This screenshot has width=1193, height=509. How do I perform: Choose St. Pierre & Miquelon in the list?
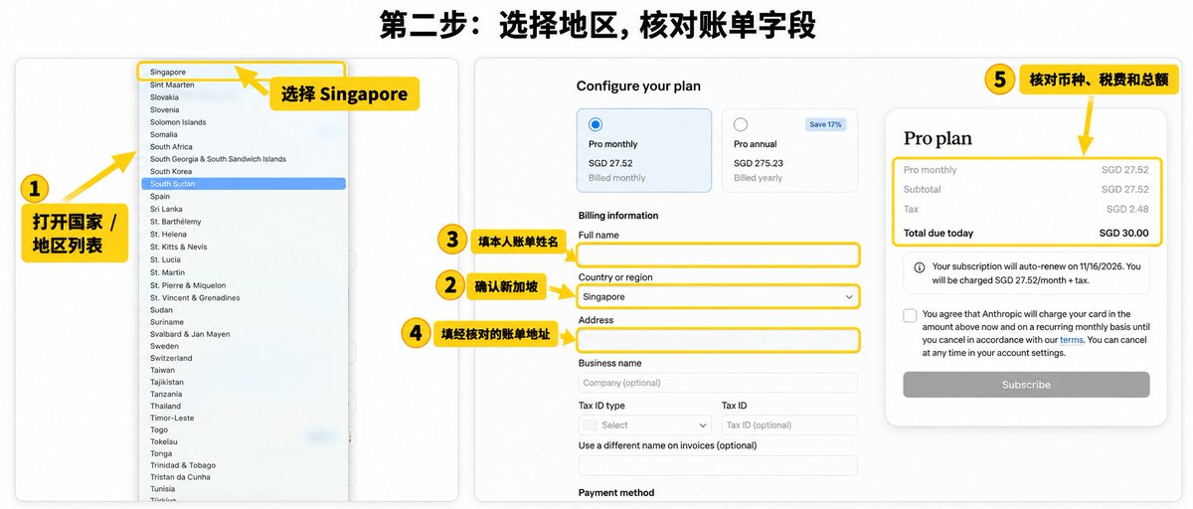(187, 285)
